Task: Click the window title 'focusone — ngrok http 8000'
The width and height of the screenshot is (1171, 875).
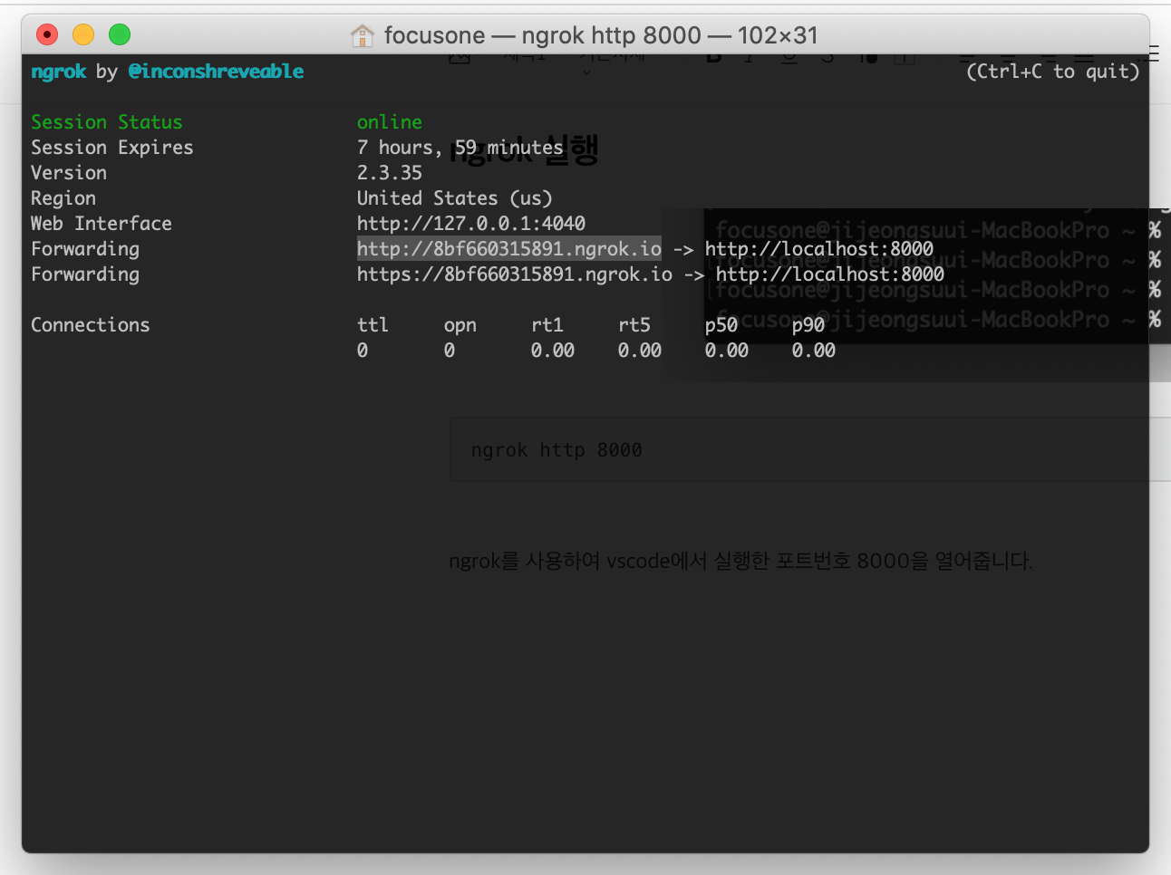Action: pos(543,35)
